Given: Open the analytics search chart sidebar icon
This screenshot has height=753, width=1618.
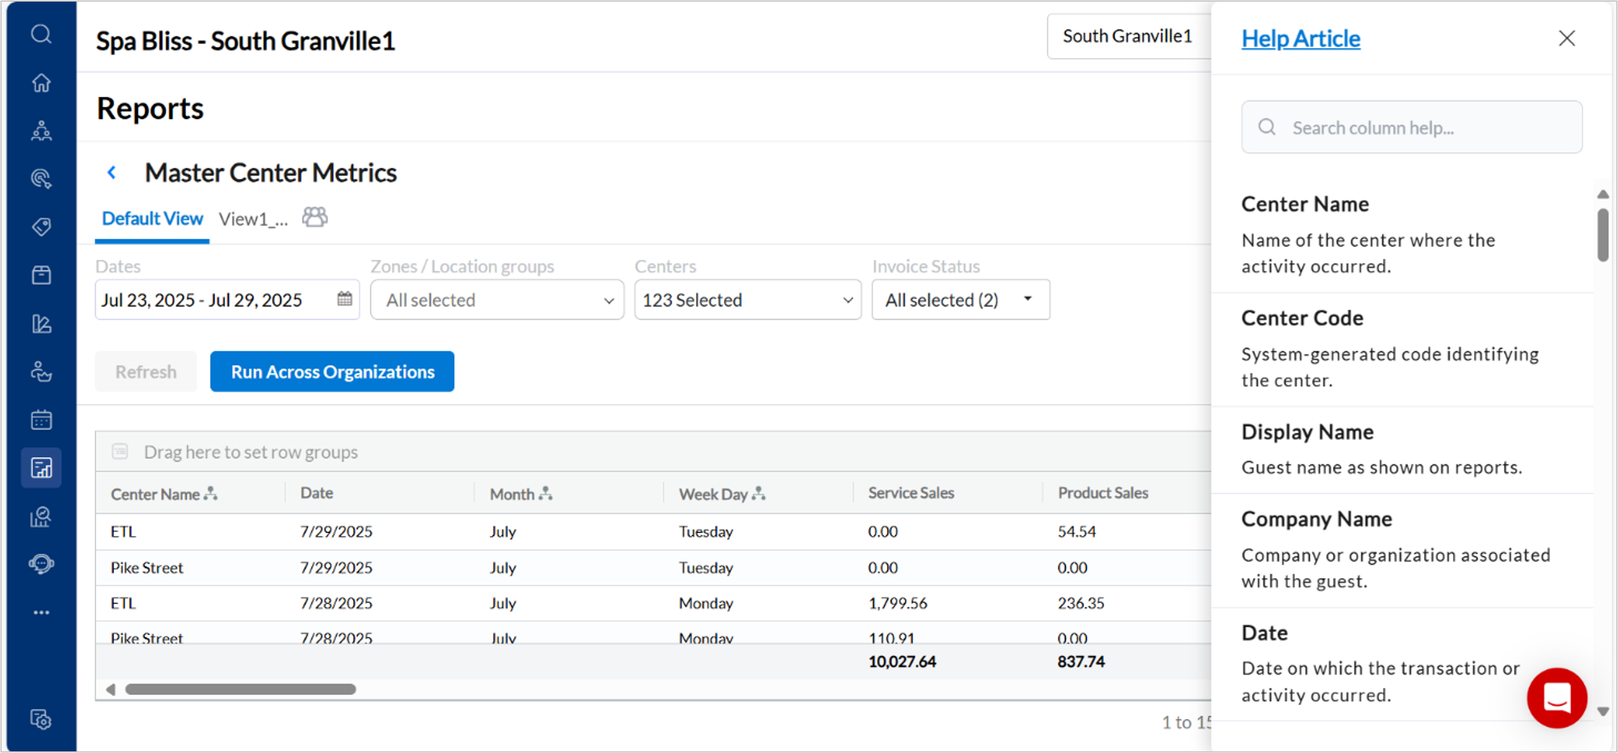Looking at the screenshot, I should (x=41, y=516).
